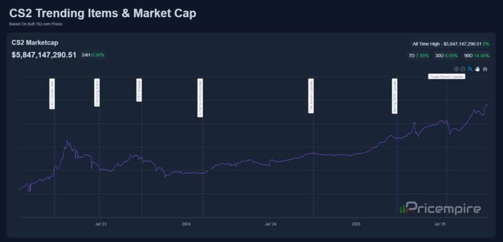Click the Trade Revert Update label
Viewport: 503px width, 242px height.
(447, 77)
